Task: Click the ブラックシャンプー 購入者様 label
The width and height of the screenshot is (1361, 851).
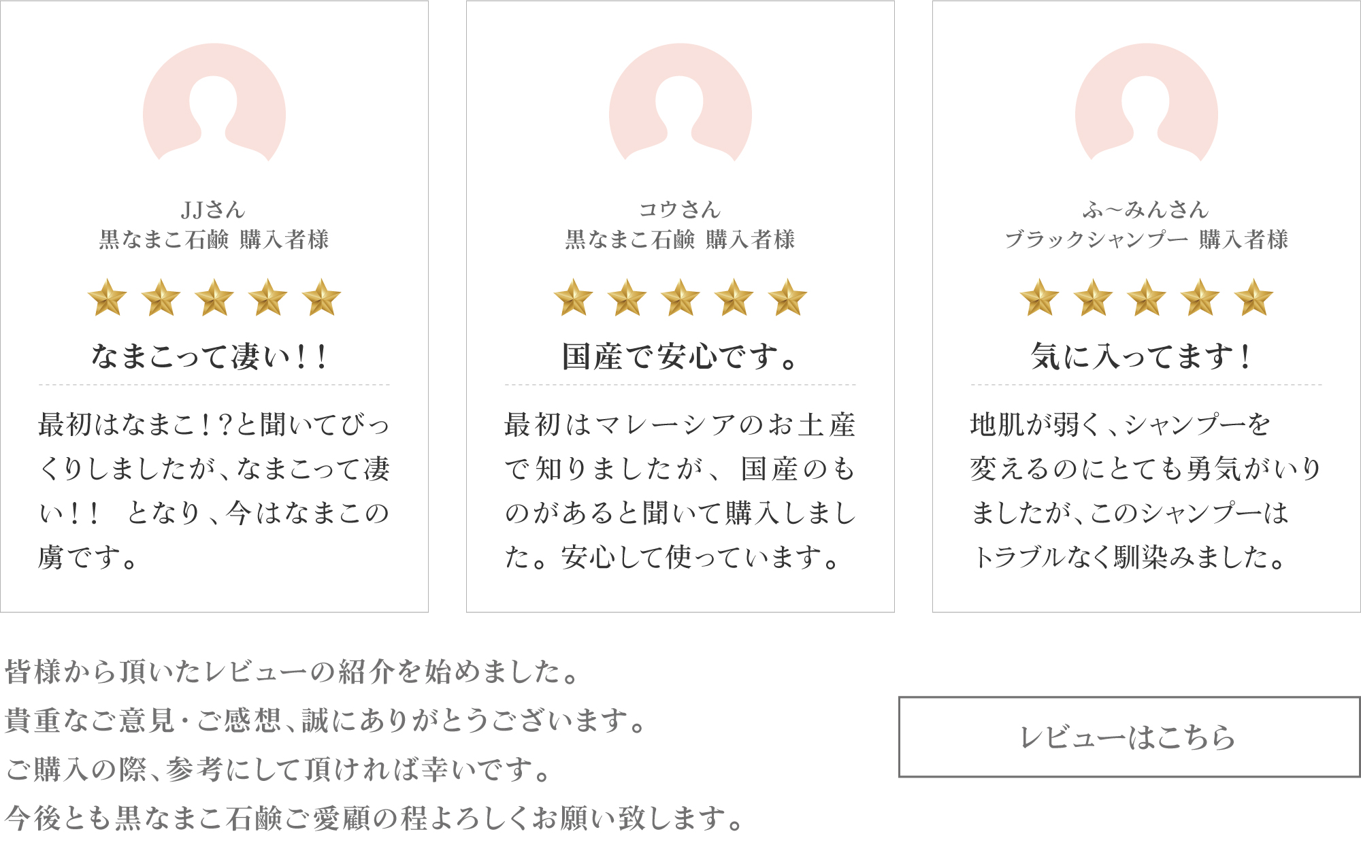Action: tap(1147, 239)
